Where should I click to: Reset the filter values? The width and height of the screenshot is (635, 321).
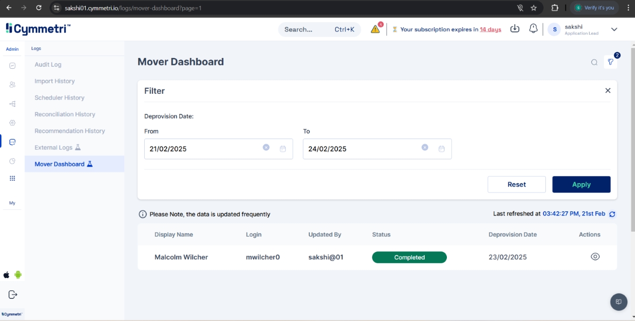pos(516,185)
